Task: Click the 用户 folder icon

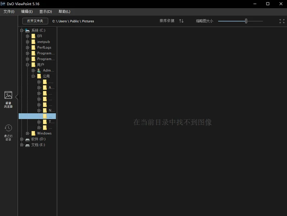Action: click(33, 65)
